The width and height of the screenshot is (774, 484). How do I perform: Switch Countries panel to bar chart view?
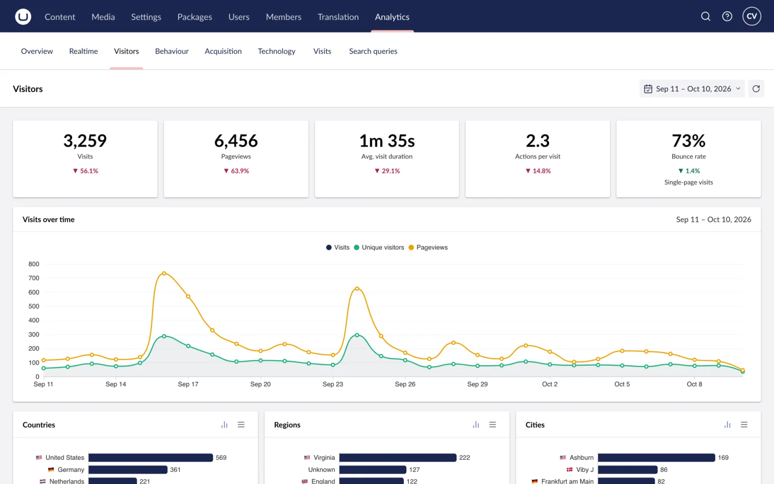point(224,424)
